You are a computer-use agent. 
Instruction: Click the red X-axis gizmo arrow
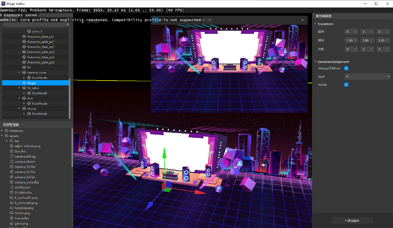201,191
